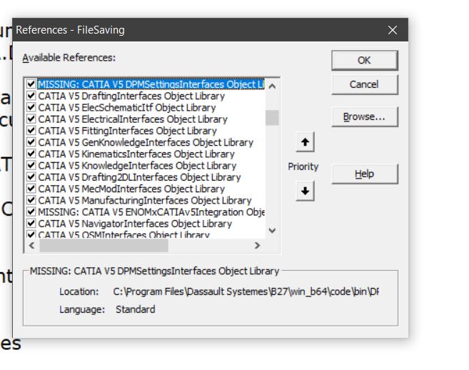
Task: Toggle GenKnowledgeInterfaces Object Library checkbox
Action: tap(31, 142)
